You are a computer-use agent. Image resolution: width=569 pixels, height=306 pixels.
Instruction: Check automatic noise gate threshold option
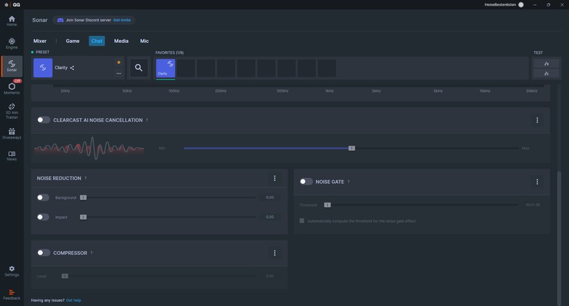click(x=302, y=221)
